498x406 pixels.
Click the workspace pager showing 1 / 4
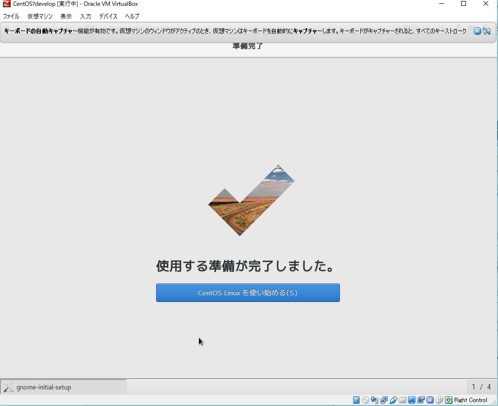point(480,387)
